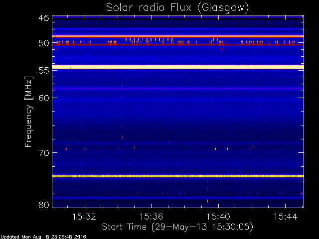
Task: Click the "Frequency [MHz]" axis label
Action: [28, 112]
